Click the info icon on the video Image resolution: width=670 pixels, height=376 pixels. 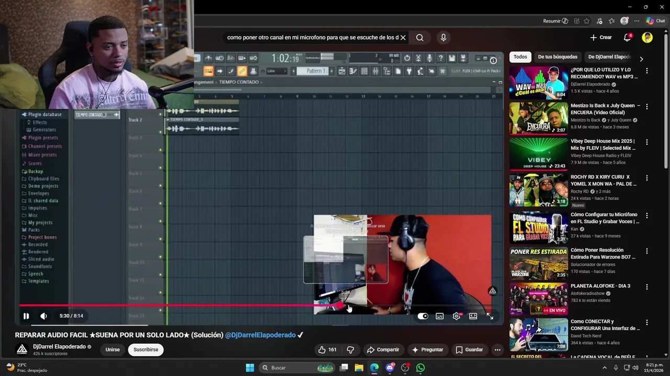coord(493,61)
